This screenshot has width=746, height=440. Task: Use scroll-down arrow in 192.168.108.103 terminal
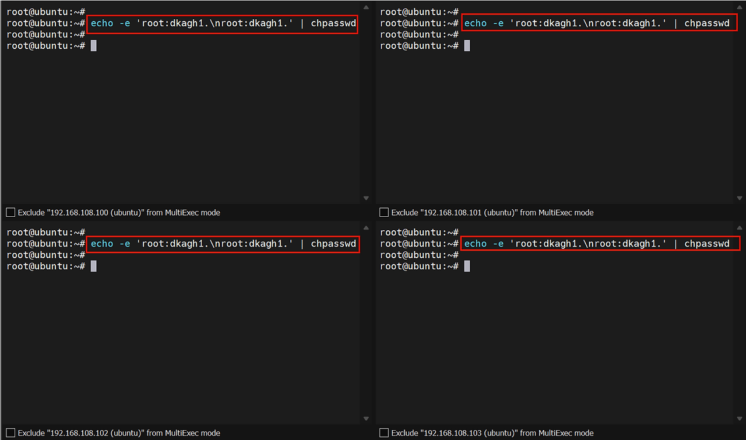tap(741, 418)
